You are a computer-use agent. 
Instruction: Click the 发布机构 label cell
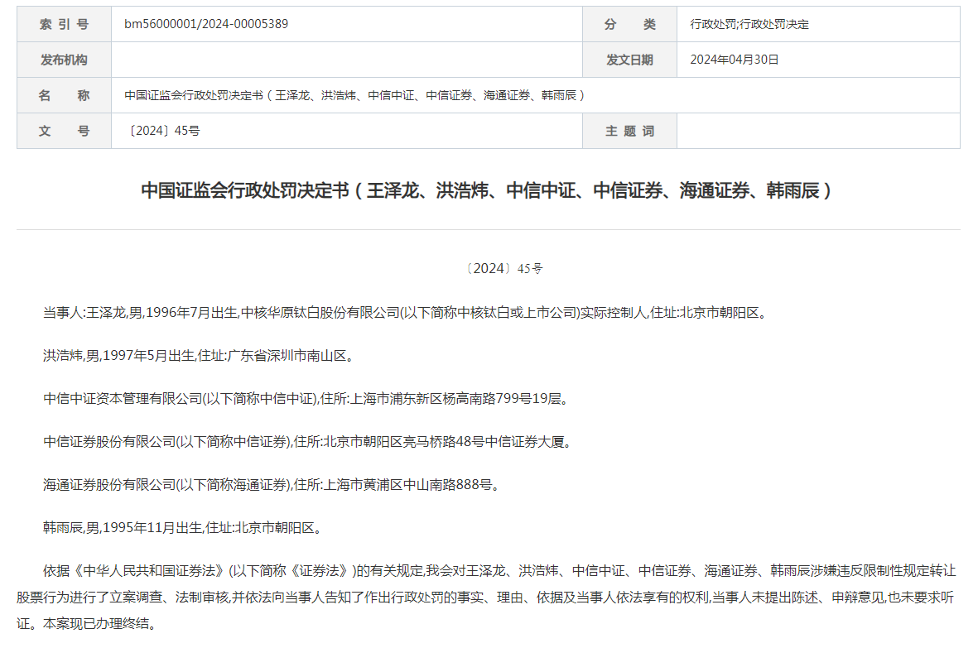point(65,60)
